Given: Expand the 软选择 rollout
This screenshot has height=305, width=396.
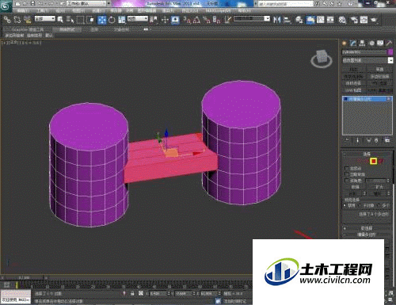Looking at the screenshot, I should tap(367, 228).
